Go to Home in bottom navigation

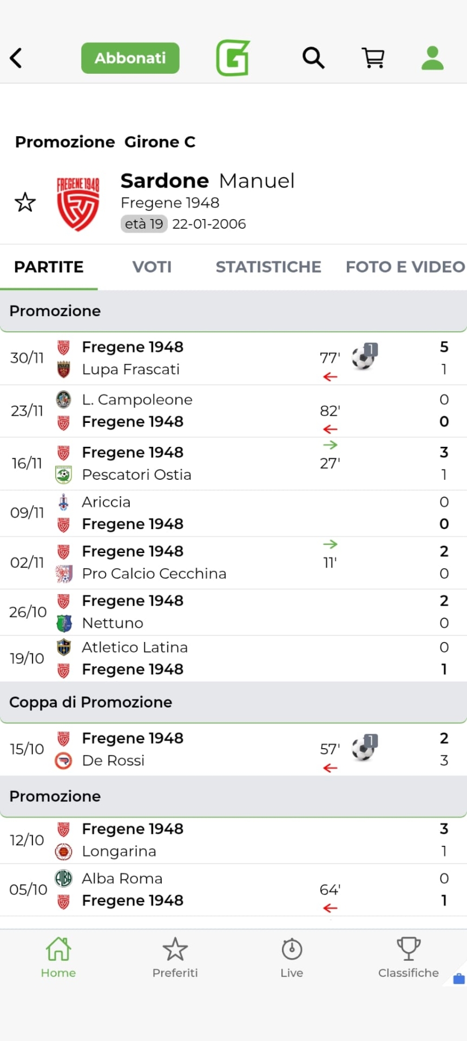pos(58,958)
